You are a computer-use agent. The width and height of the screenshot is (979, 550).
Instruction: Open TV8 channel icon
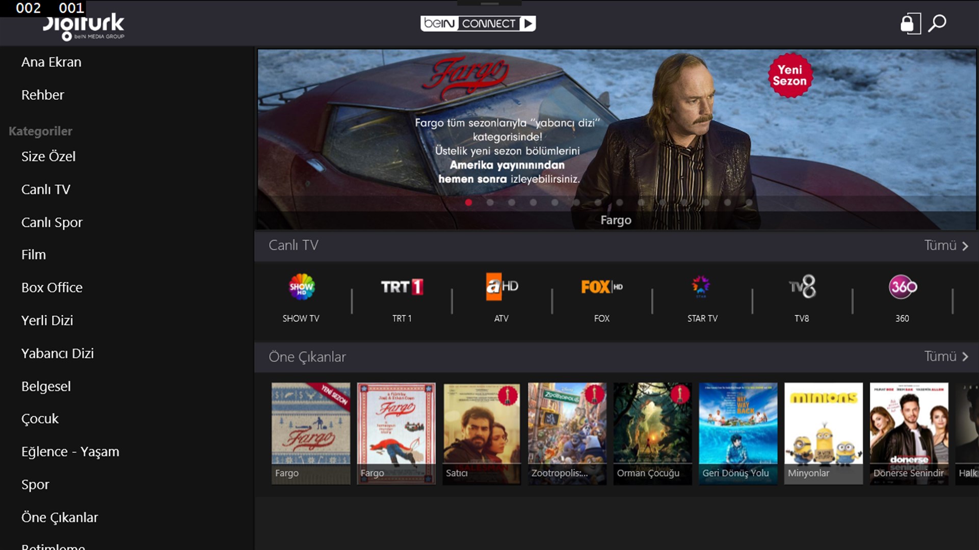pyautogui.click(x=802, y=287)
